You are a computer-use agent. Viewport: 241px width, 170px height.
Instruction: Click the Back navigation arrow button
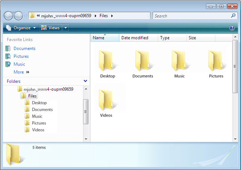pyautogui.click(x=8, y=16)
